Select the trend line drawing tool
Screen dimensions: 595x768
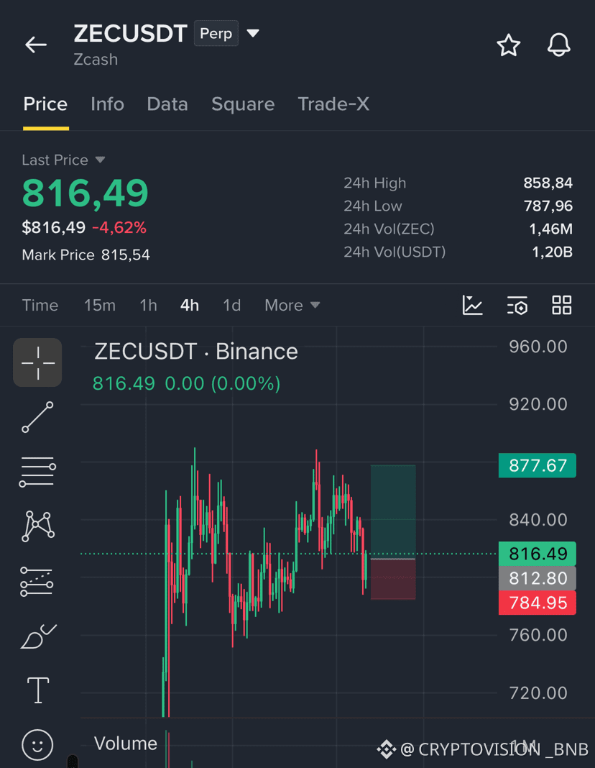[37, 417]
